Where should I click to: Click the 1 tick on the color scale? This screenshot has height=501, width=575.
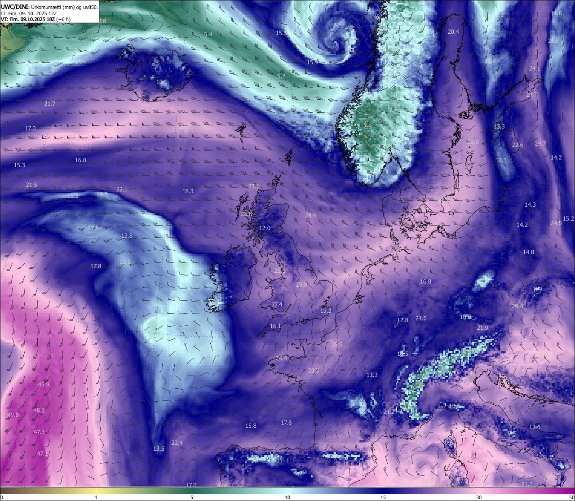(x=96, y=497)
